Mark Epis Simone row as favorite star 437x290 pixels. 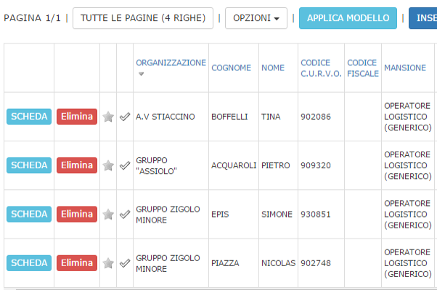pos(108,215)
